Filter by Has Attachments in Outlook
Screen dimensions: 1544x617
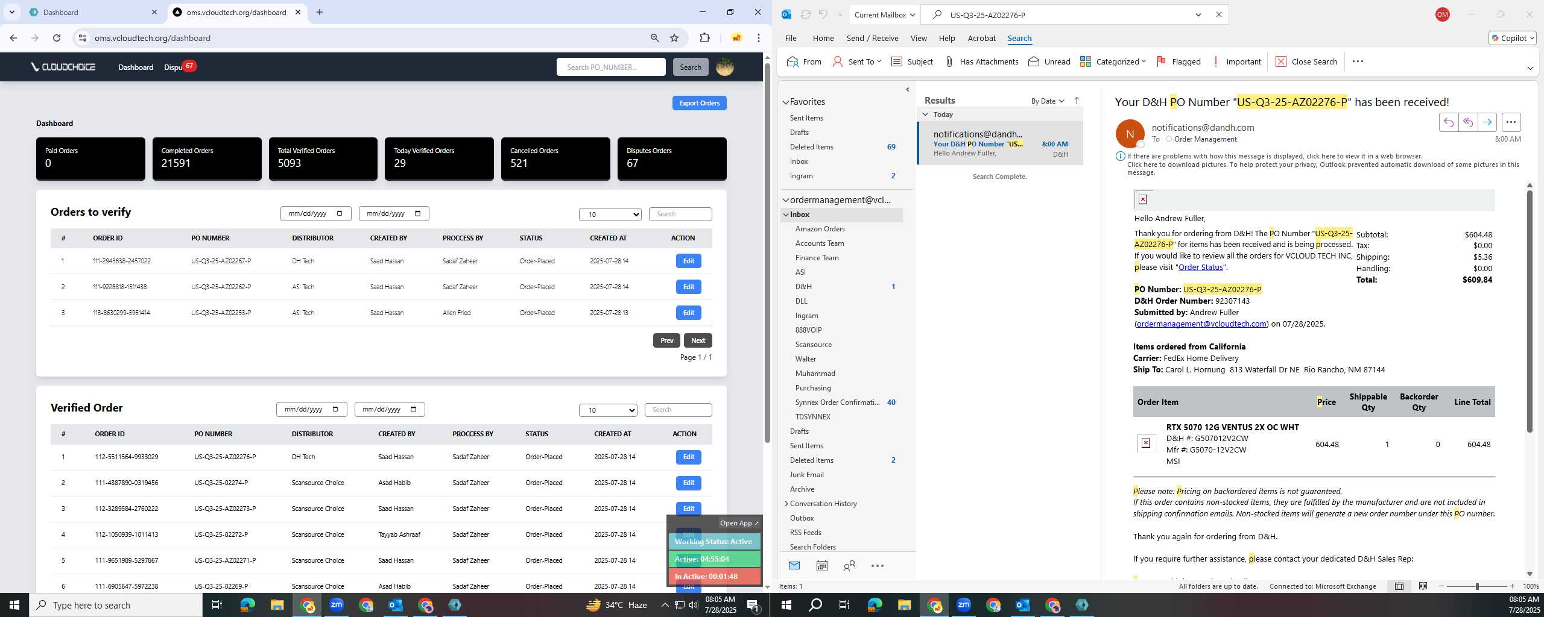(981, 61)
